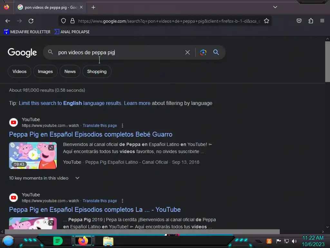Open the Extensions puzzle icon

[311, 21]
